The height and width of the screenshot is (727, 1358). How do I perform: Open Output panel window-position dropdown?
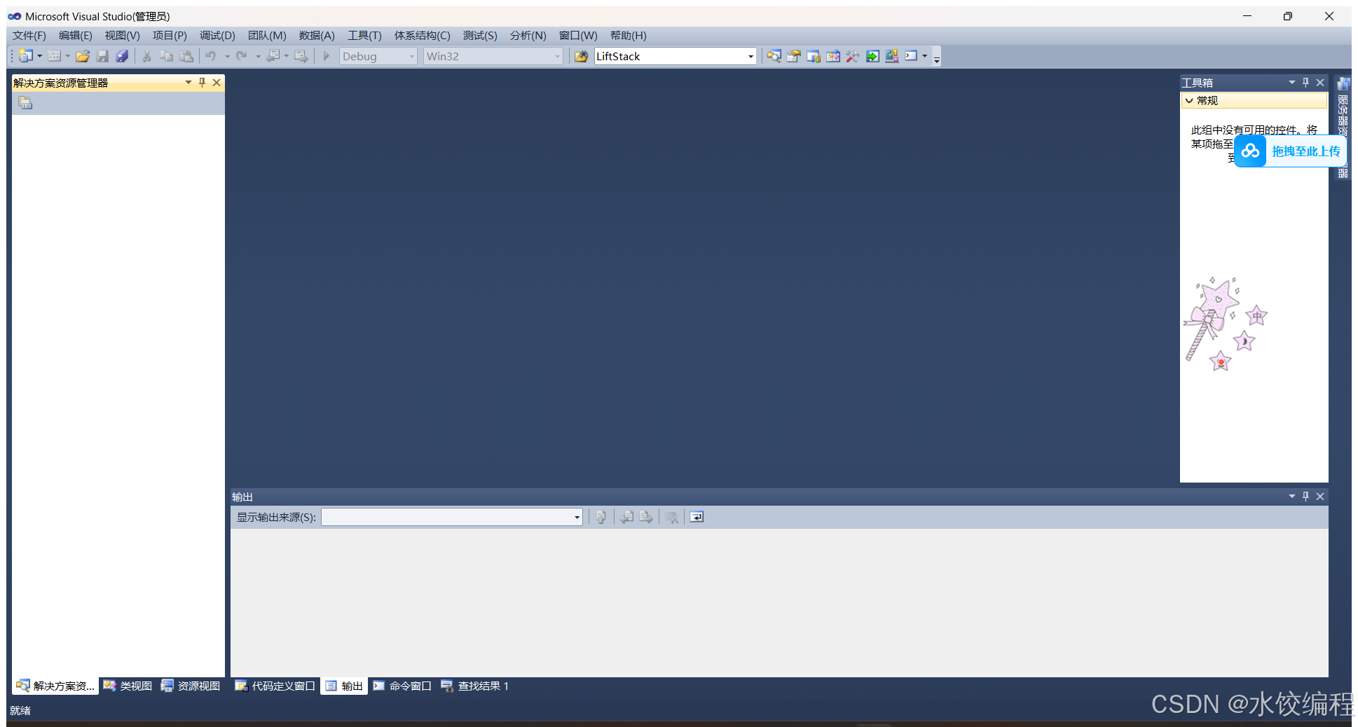click(1291, 497)
